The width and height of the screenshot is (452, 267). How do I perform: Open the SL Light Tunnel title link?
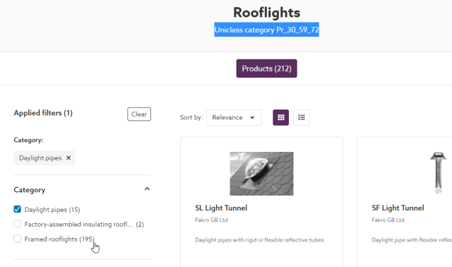(221, 208)
